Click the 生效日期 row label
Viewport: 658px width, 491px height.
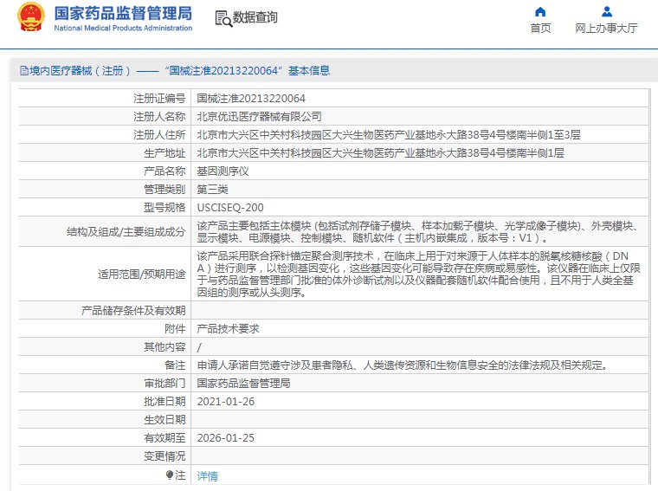(164, 420)
